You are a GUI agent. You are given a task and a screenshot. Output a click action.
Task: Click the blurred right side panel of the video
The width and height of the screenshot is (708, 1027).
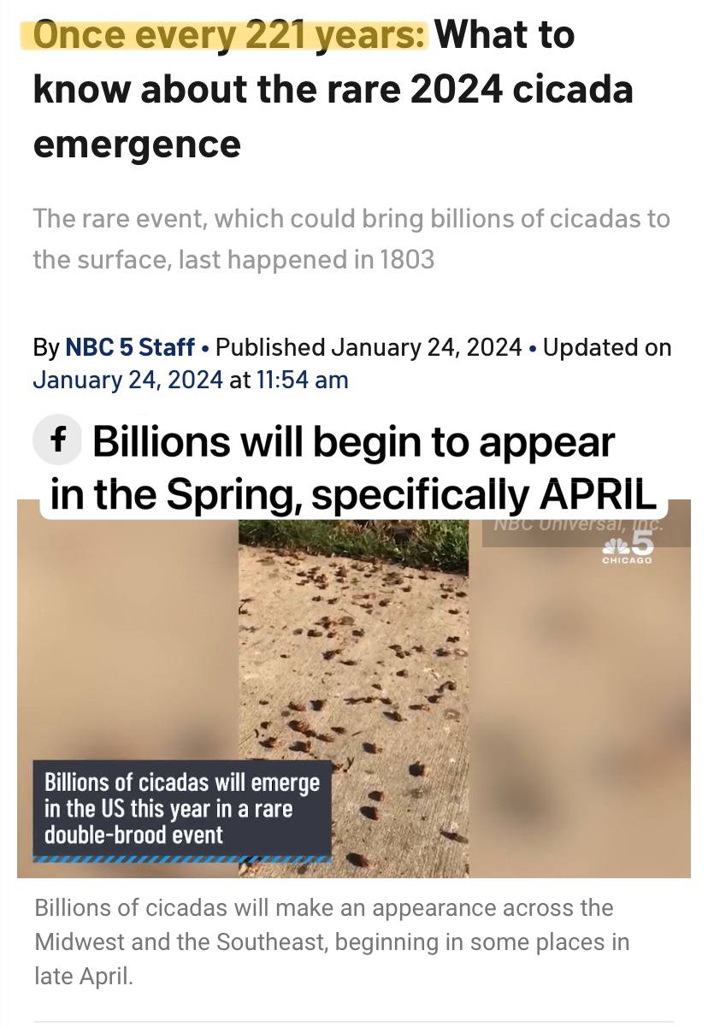tap(580, 710)
